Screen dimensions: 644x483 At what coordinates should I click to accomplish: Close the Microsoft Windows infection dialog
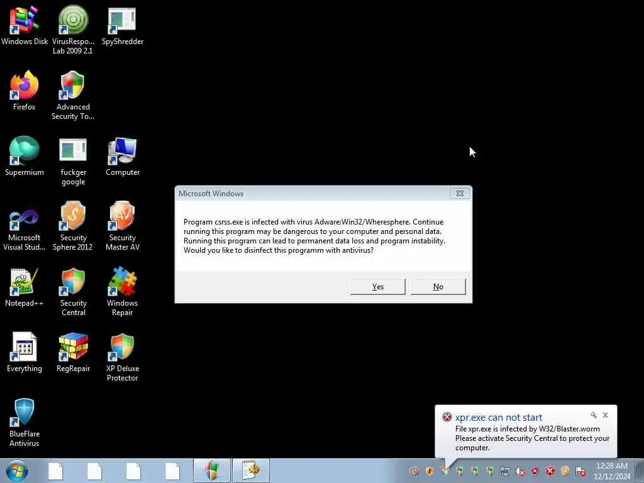[460, 194]
